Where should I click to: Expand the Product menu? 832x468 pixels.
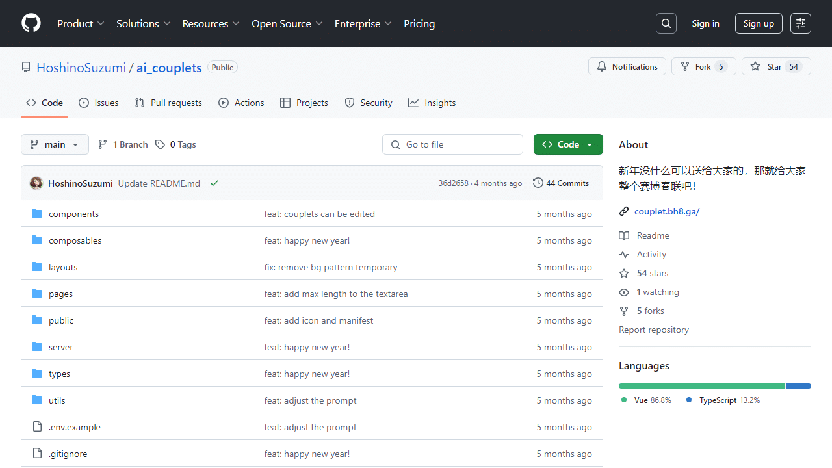pyautogui.click(x=81, y=23)
